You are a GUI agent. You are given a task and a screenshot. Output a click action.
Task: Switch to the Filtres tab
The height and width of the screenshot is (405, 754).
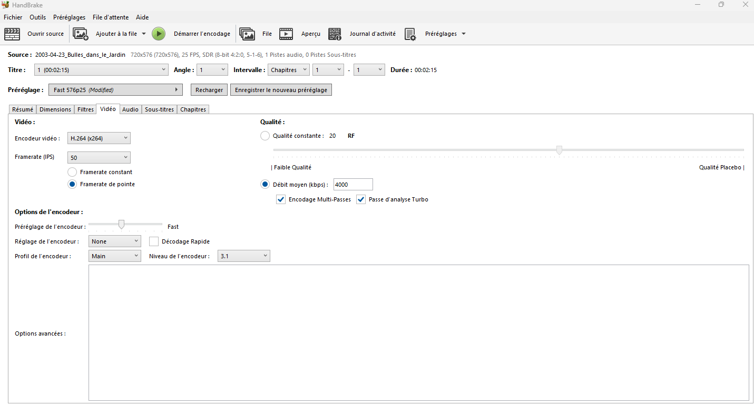[x=85, y=109]
